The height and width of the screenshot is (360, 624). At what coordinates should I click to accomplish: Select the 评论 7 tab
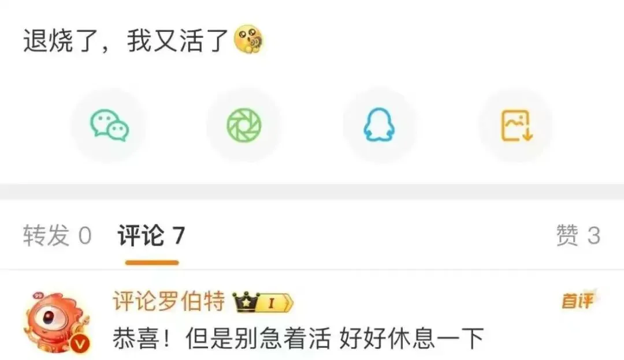click(151, 235)
